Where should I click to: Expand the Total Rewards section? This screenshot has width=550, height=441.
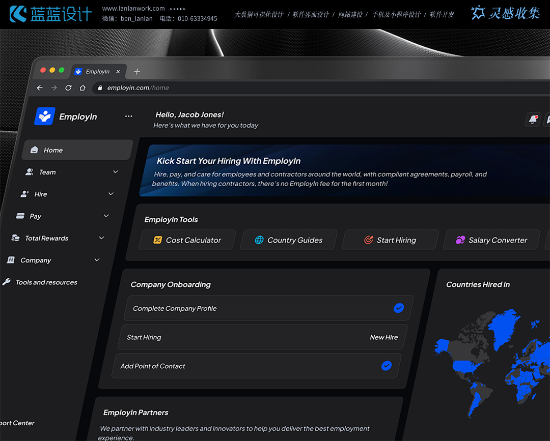click(102, 238)
